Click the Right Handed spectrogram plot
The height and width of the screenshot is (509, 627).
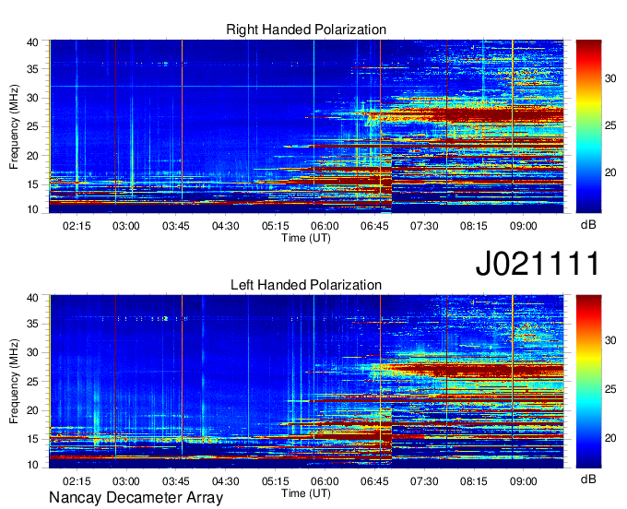[x=306, y=126]
